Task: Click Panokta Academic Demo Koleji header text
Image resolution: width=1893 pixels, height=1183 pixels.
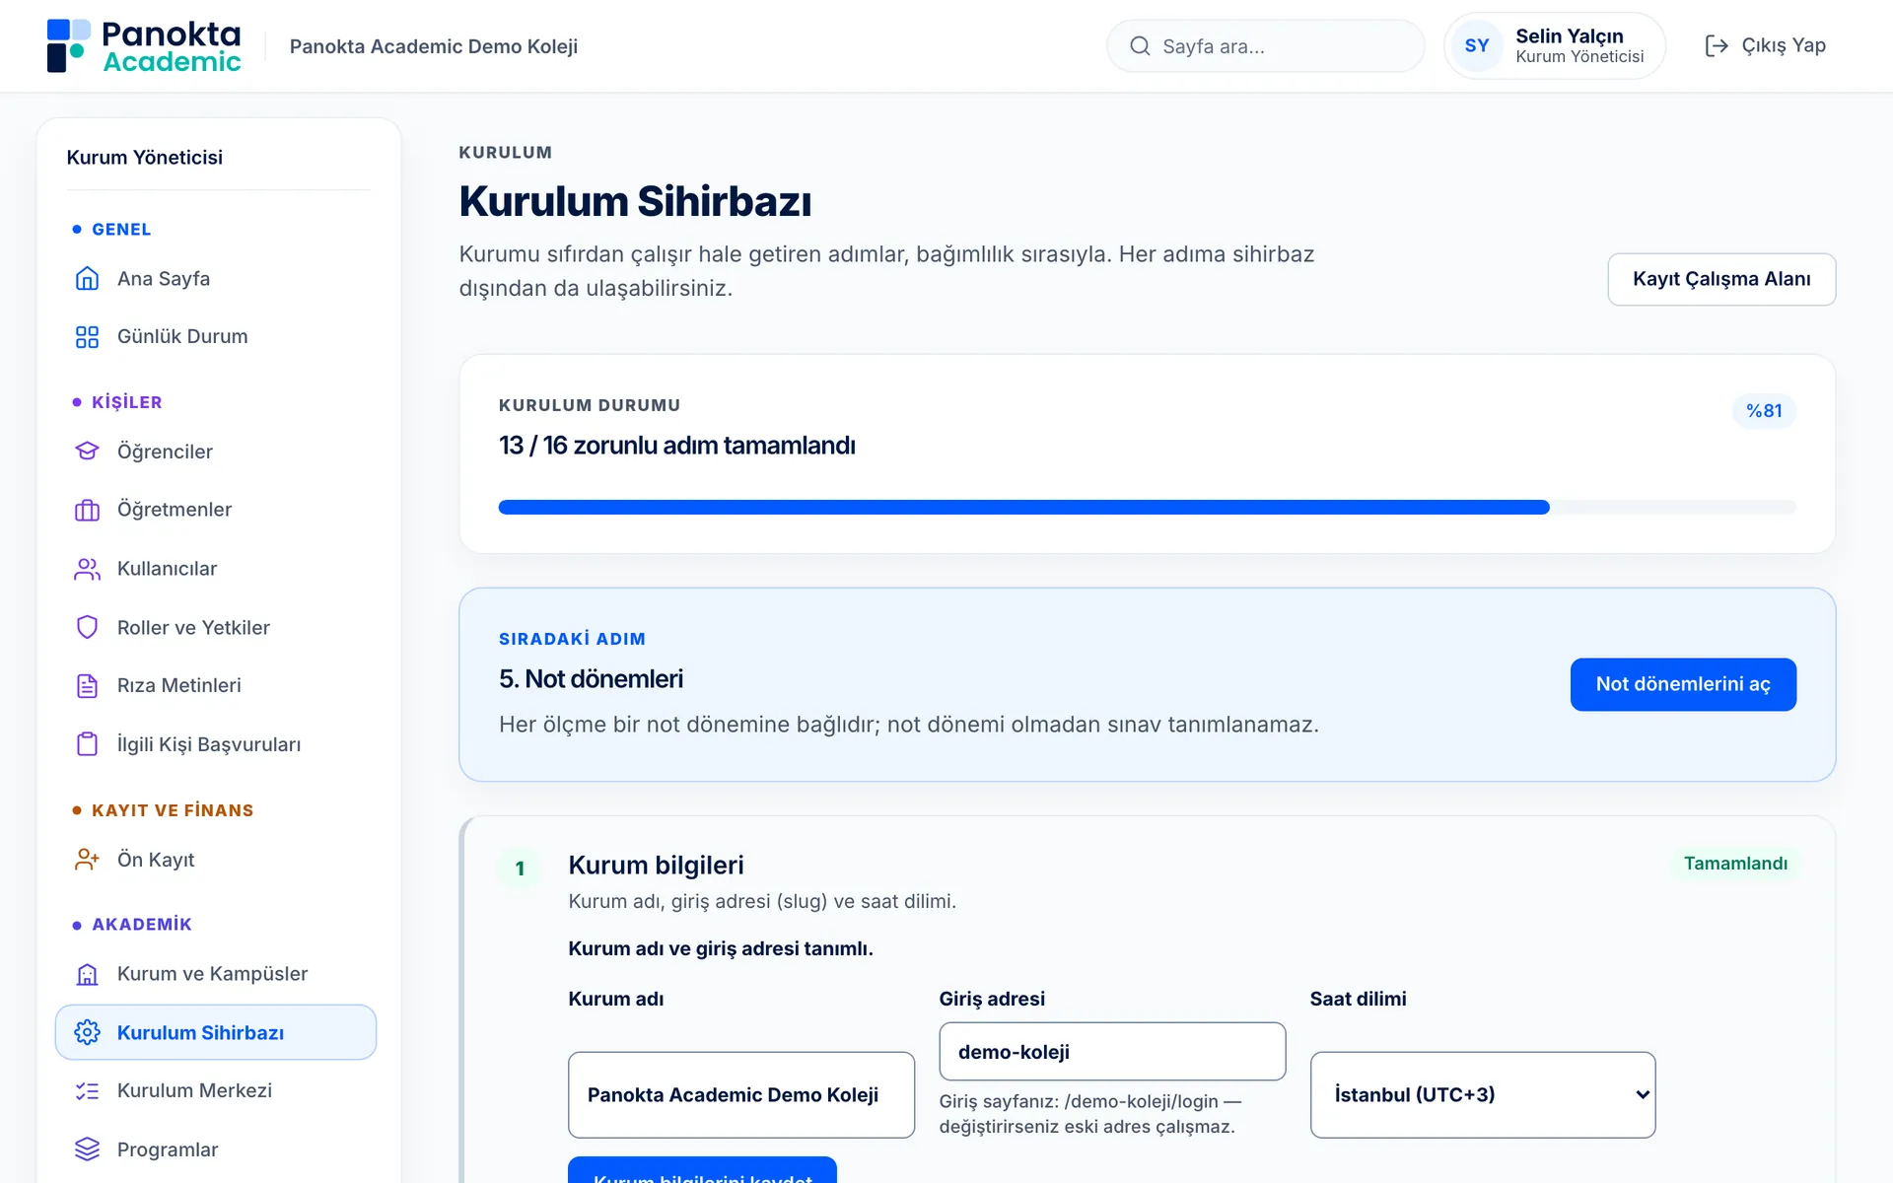Action: tap(434, 46)
